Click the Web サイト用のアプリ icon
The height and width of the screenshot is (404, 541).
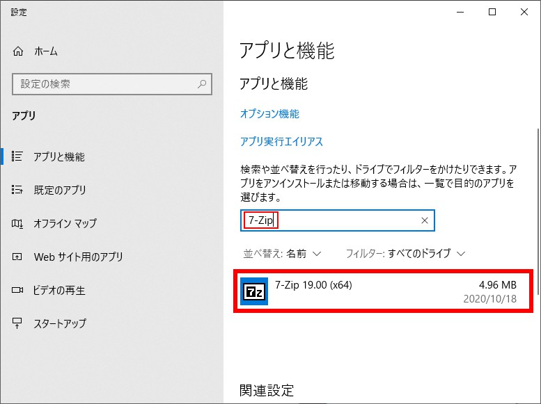click(x=17, y=257)
